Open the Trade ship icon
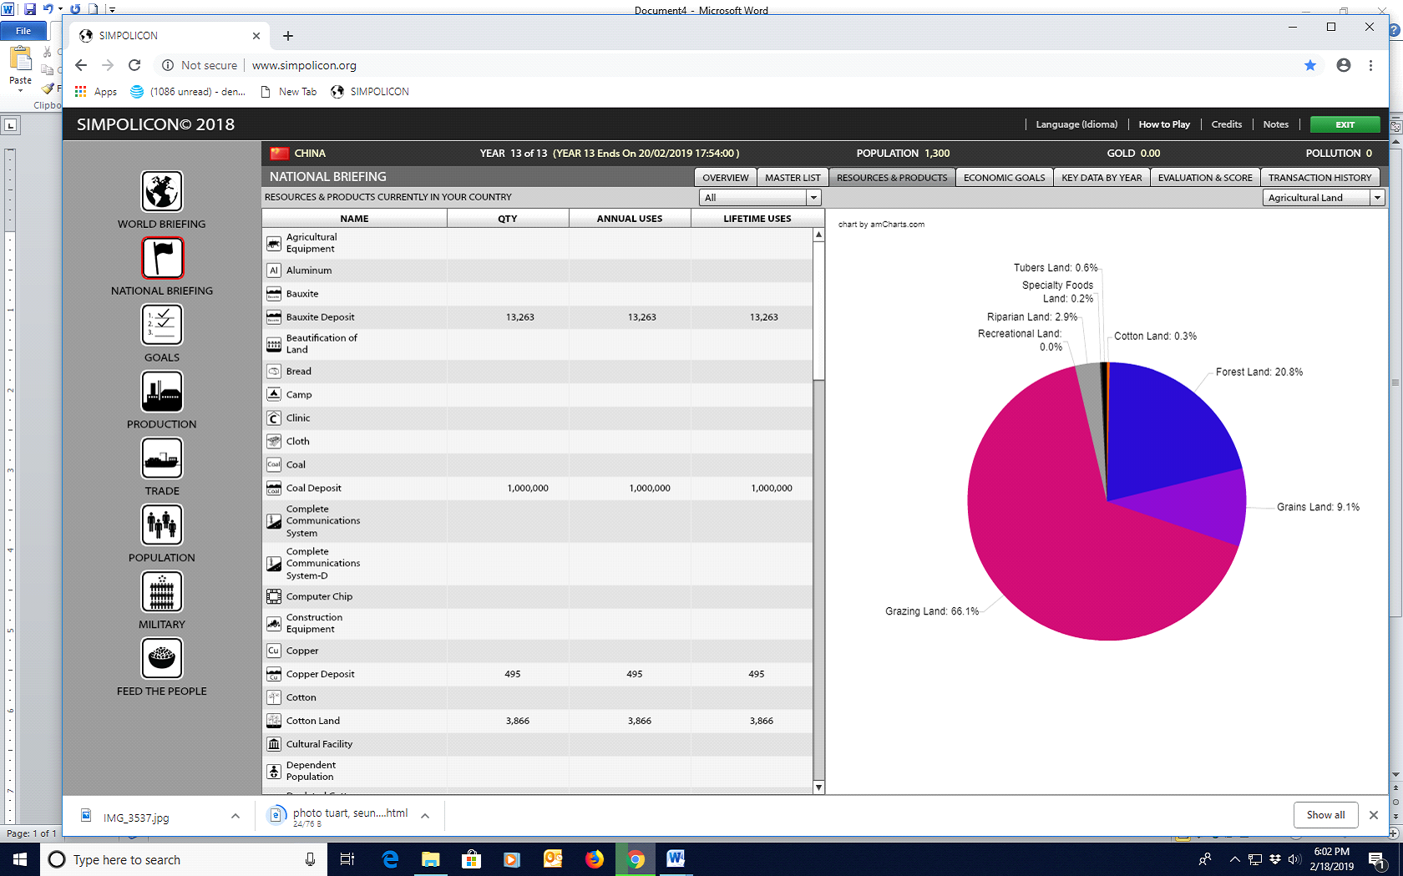1403x876 pixels. pos(162,458)
